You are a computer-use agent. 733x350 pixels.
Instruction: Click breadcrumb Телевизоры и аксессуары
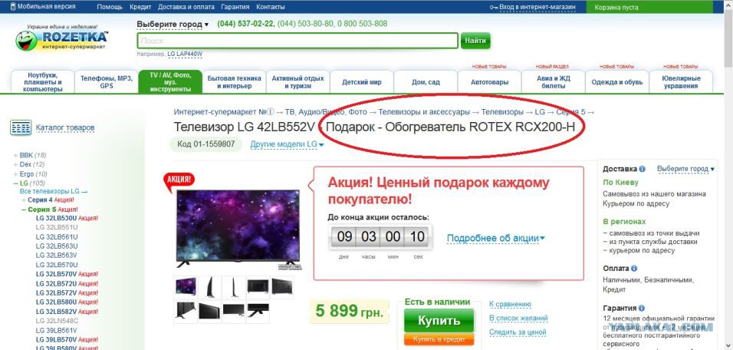[424, 112]
